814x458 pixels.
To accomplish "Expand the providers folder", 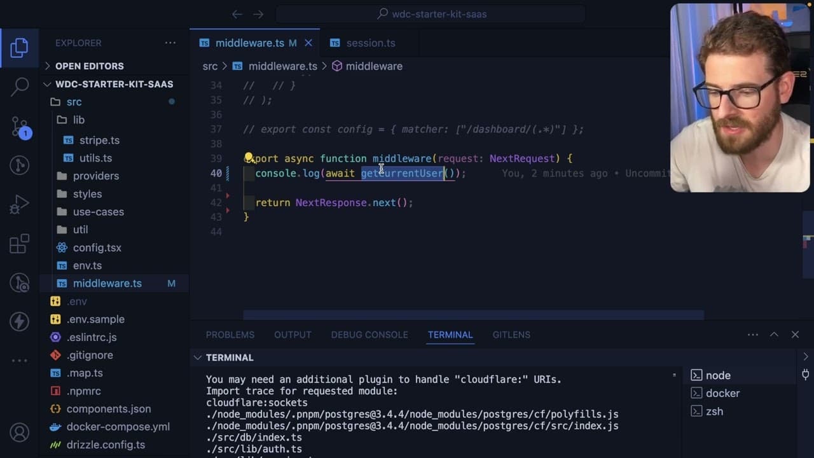I will click(96, 176).
